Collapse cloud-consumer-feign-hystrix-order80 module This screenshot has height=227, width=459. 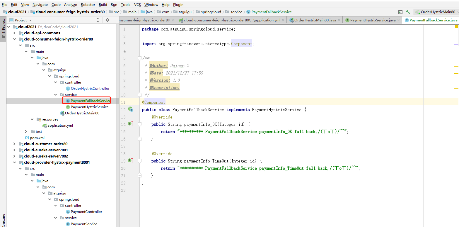click(x=14, y=39)
